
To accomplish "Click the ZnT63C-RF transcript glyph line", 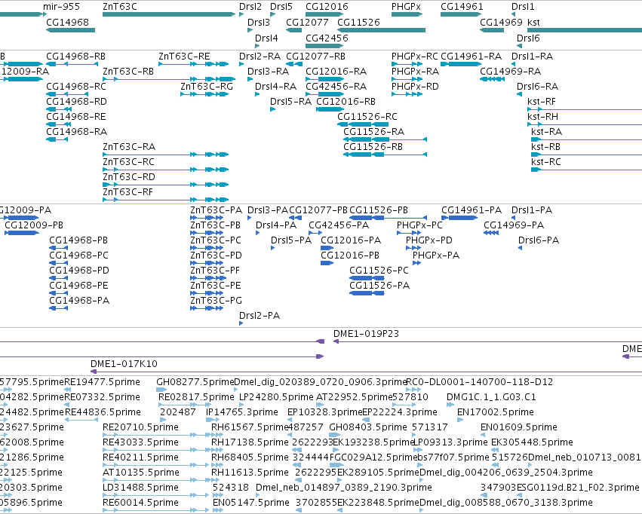I will tap(166, 200).
